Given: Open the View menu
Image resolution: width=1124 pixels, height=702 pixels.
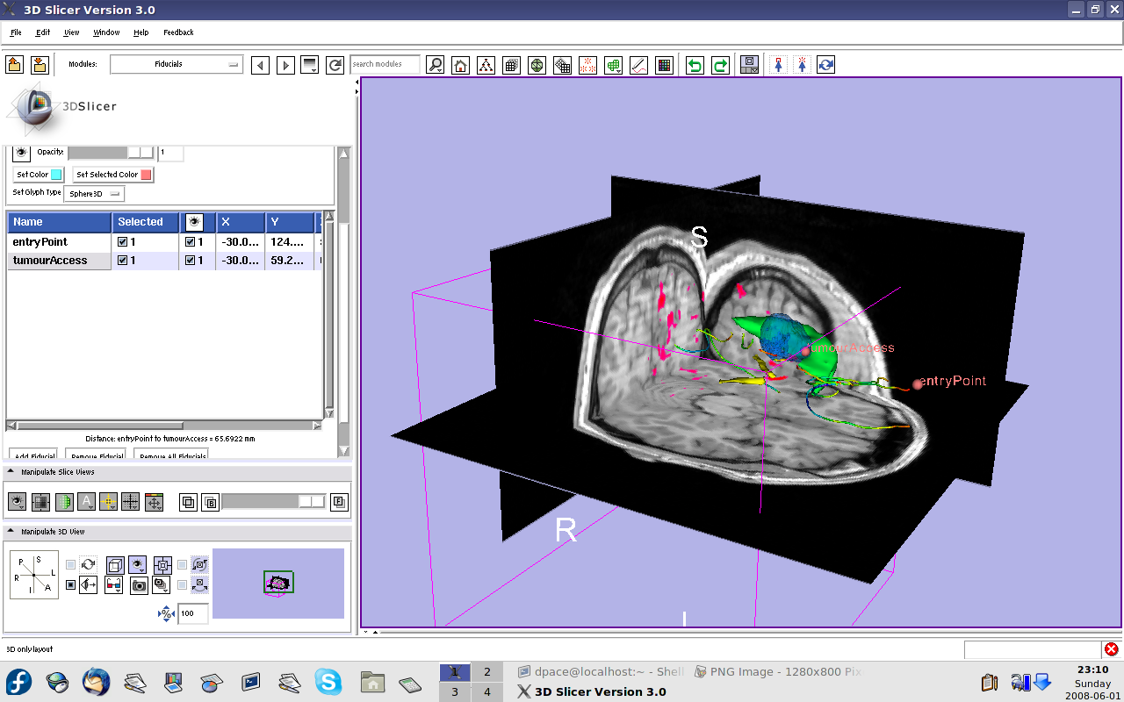Looking at the screenshot, I should pos(71,32).
